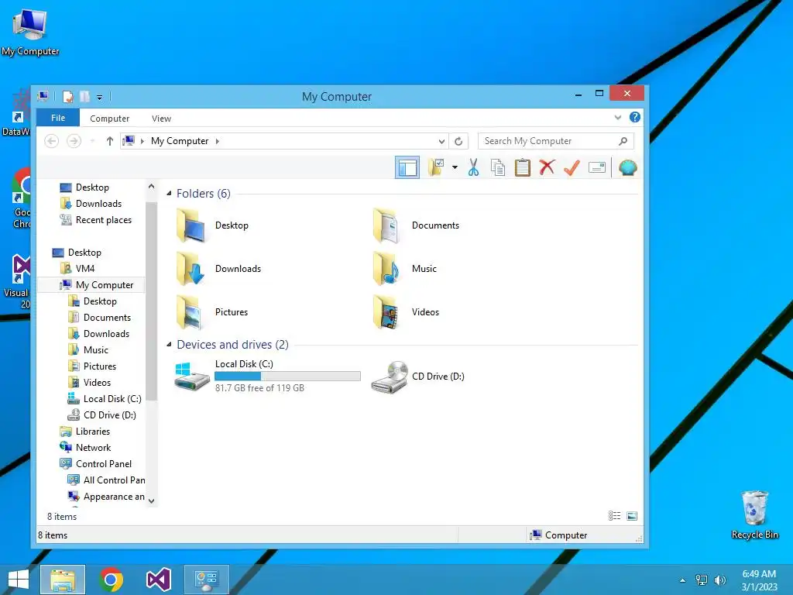Select the Pictures folder in main pane

click(x=212, y=312)
